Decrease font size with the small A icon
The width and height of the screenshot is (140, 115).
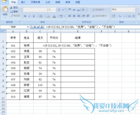click(x=63, y=10)
